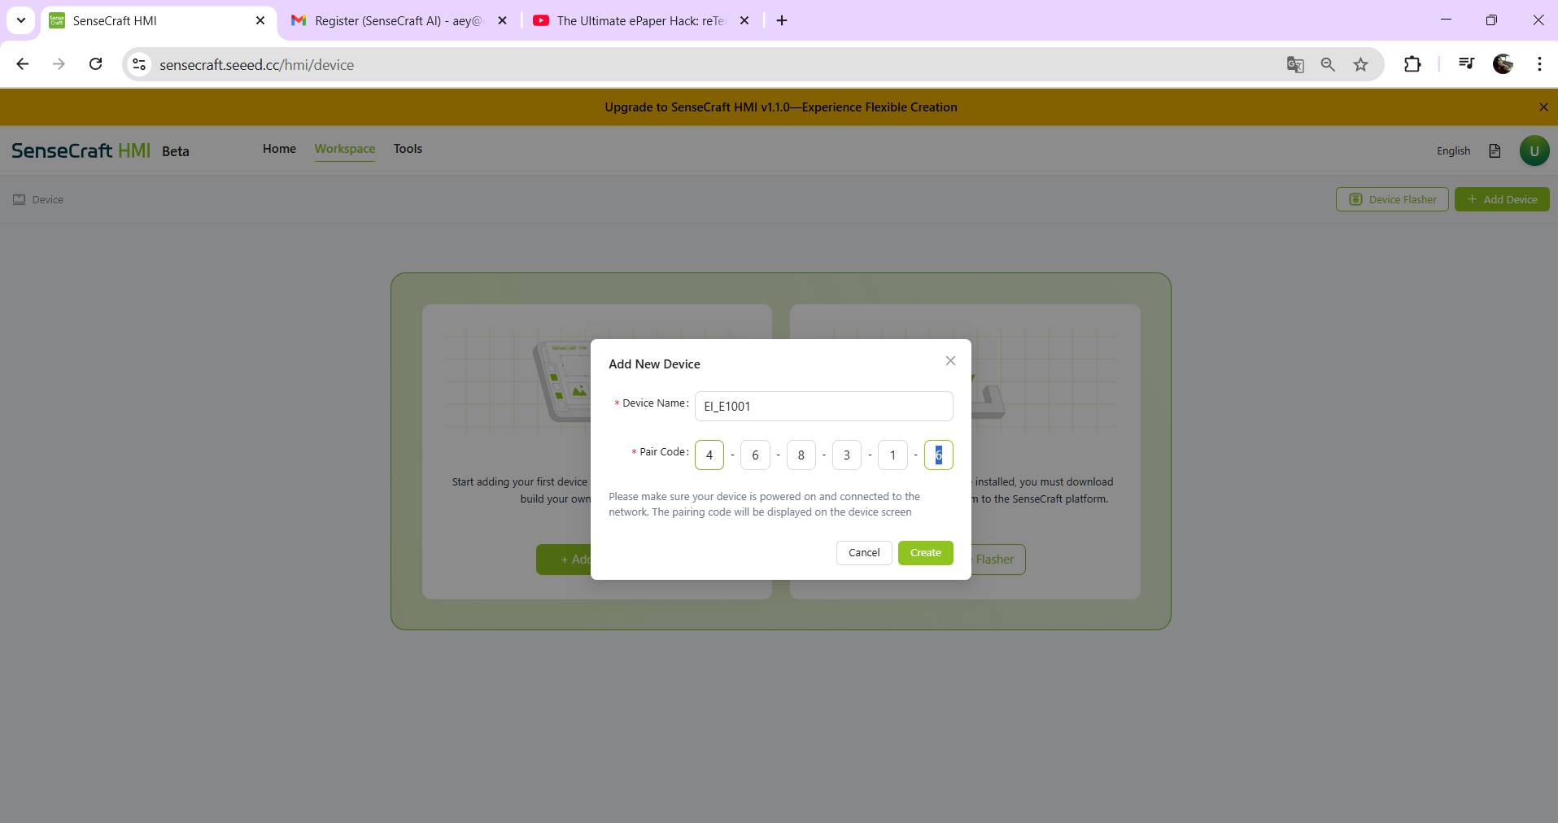The height and width of the screenshot is (823, 1558).
Task: Open the documentation page icon
Action: [1495, 151]
